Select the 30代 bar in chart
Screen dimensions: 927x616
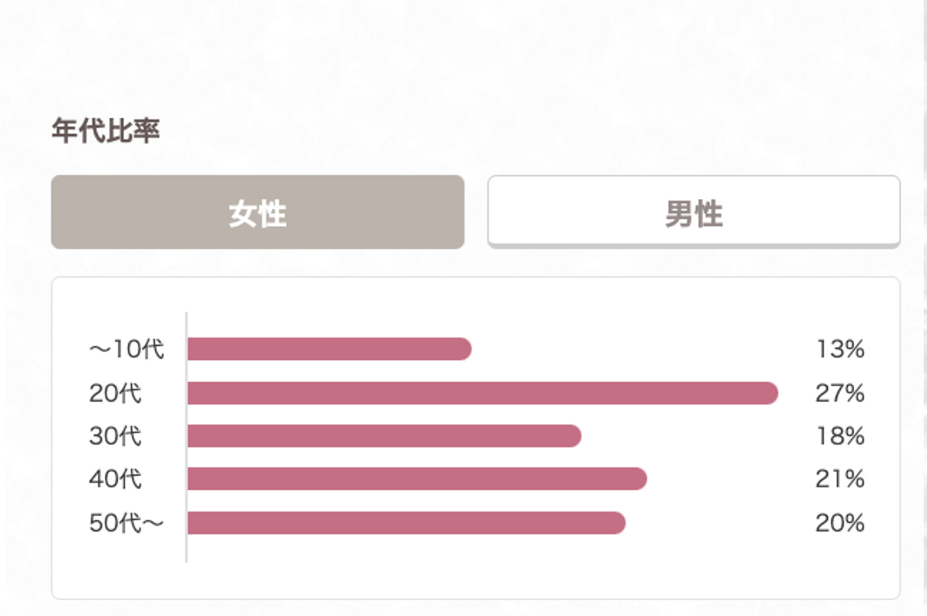point(384,436)
